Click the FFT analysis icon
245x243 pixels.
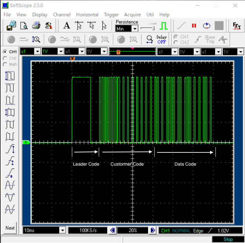(x=237, y=26)
